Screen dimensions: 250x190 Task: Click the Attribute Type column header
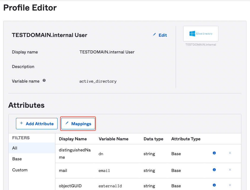pos(186,139)
